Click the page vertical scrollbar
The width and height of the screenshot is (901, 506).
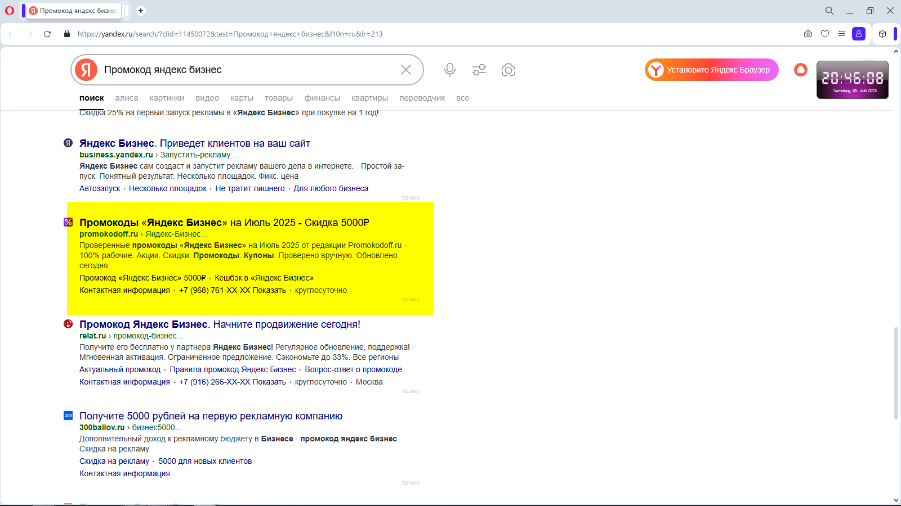(896, 373)
